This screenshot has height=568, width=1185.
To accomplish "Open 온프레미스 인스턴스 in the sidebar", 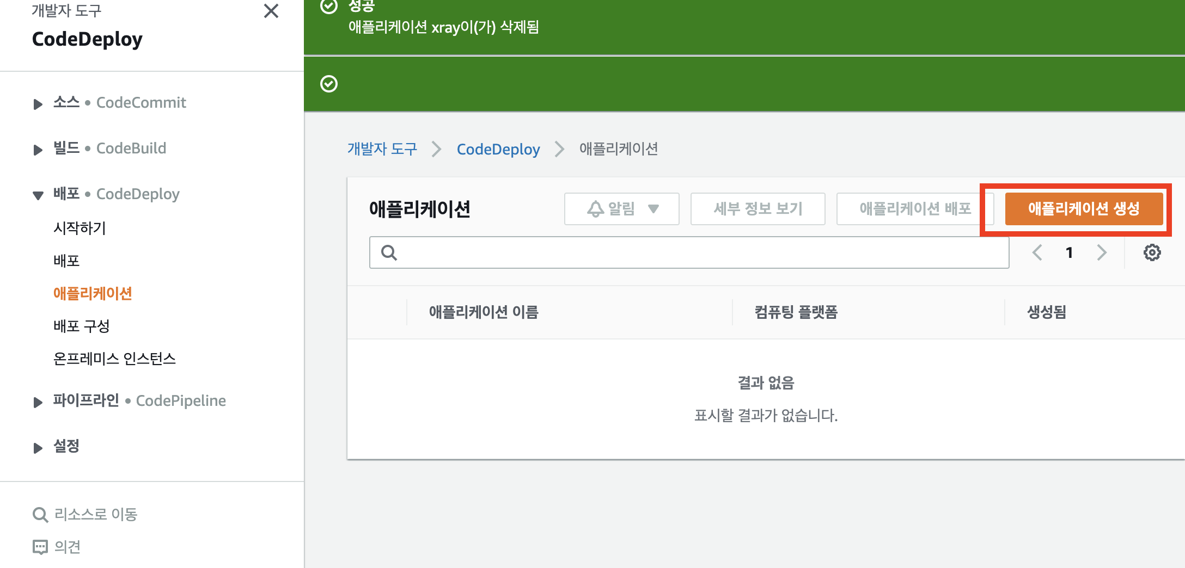I will 114,359.
